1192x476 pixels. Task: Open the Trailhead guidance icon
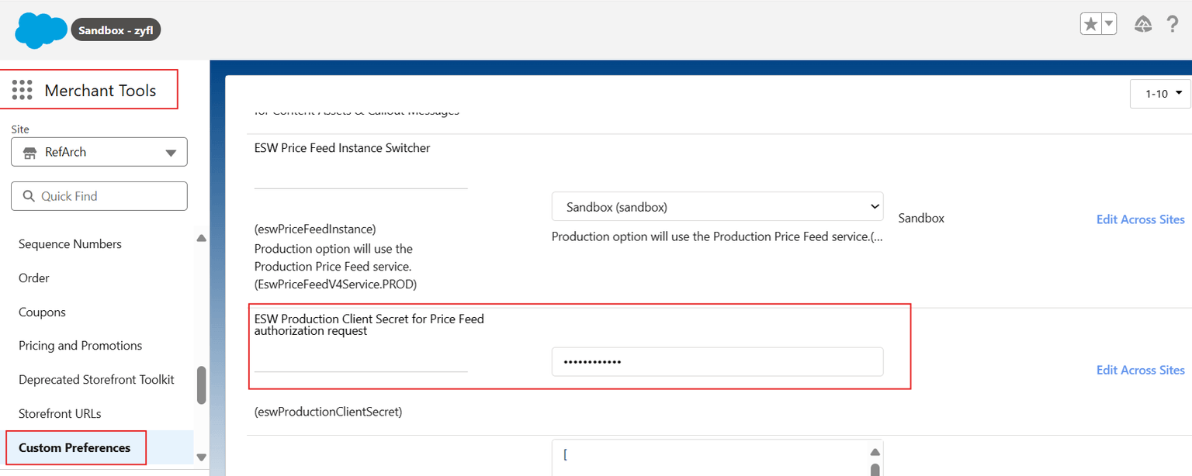pos(1143,24)
